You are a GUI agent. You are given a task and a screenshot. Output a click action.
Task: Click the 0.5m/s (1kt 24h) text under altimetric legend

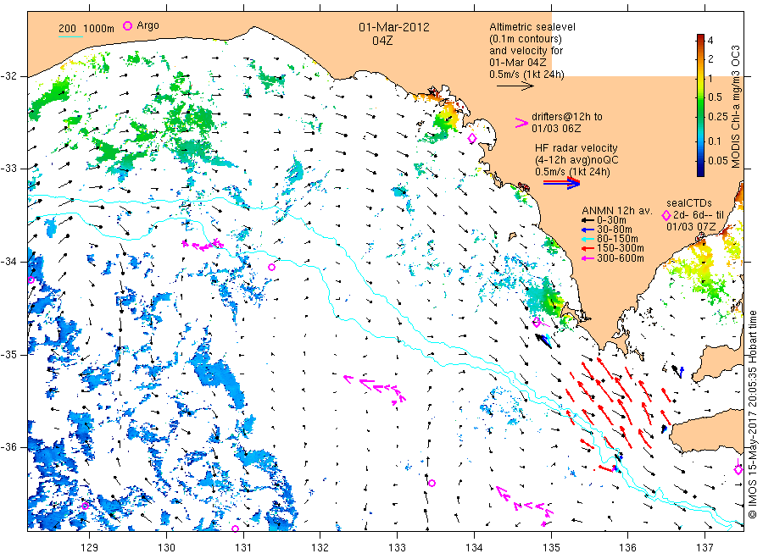[527, 75]
